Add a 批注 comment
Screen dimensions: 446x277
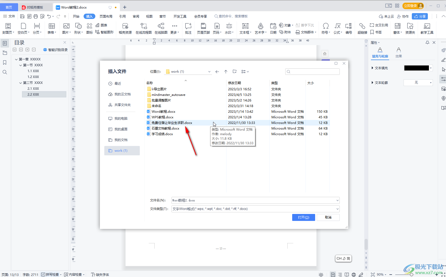(188, 28)
